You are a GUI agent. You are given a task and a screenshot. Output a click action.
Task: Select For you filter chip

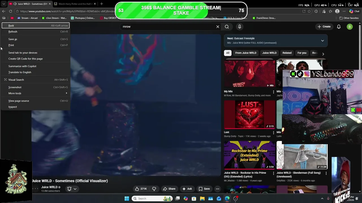[x=302, y=53]
